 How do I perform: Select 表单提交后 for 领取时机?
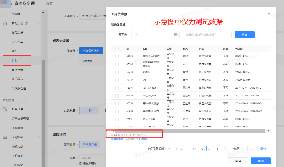[90, 145]
